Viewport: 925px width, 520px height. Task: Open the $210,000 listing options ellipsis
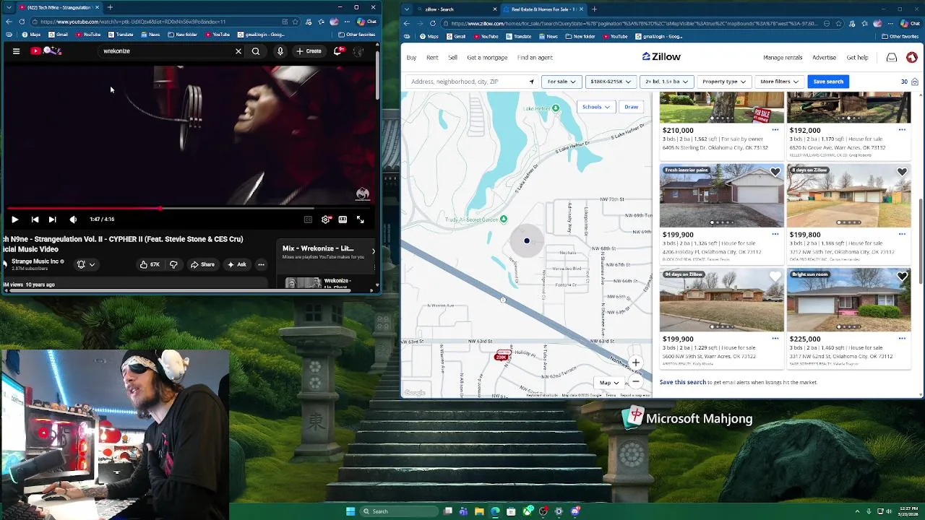pos(775,130)
